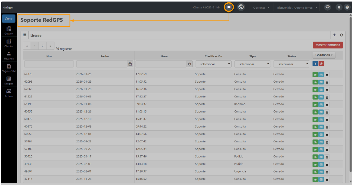The height and width of the screenshot is (187, 354).
Task: Clear filters with the red circle button
Action: [321, 64]
